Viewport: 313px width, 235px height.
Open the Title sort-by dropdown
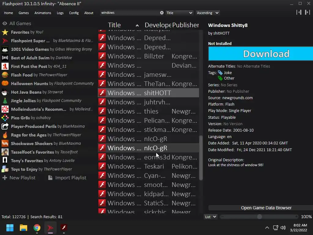coord(179,13)
